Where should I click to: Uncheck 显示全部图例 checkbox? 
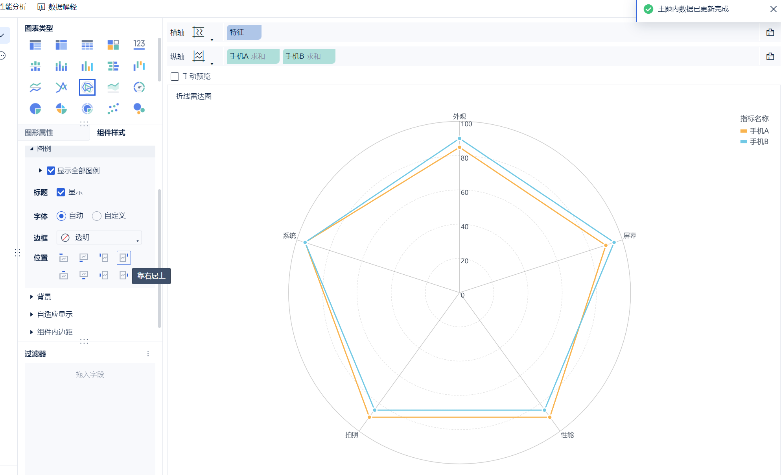tap(51, 170)
